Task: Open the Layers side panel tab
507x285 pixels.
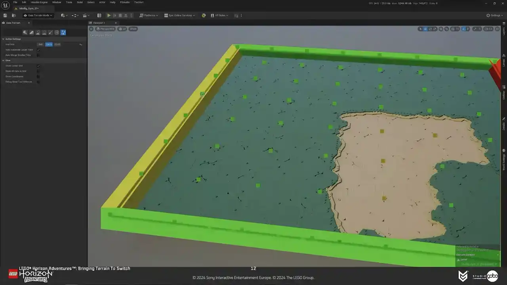Action: [x=504, y=32]
